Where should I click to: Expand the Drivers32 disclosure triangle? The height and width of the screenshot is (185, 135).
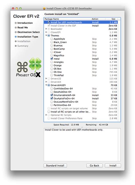(x=46, y=79)
